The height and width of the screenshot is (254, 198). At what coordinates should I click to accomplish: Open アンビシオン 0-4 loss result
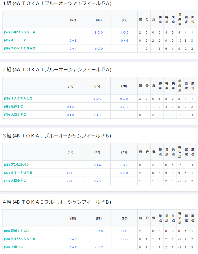pos(97,165)
